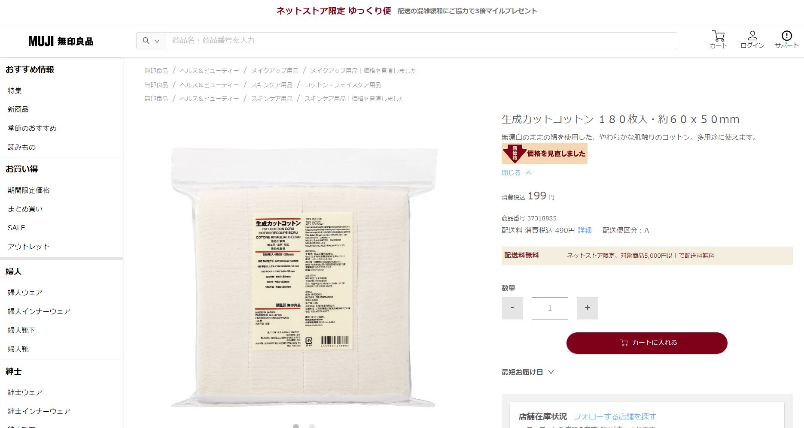This screenshot has width=804, height=428.
Task: Click the MUJI 無印良品 logo
Action: (61, 41)
